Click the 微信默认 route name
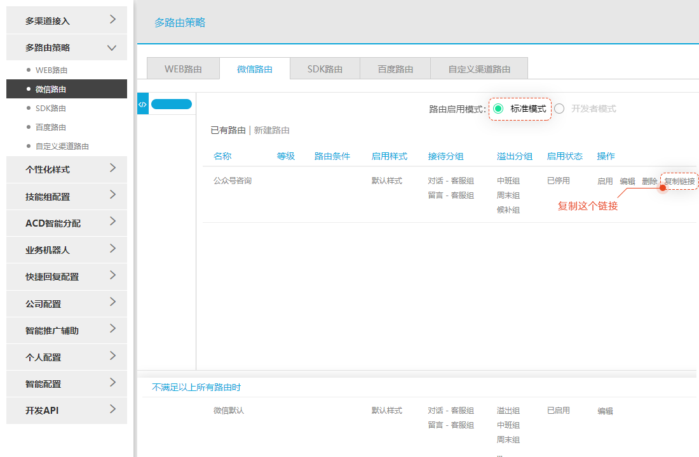Image resolution: width=699 pixels, height=457 pixels. [x=229, y=410]
